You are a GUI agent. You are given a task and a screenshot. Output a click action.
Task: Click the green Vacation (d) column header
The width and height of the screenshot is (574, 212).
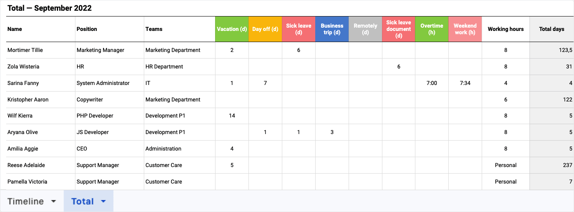click(232, 29)
